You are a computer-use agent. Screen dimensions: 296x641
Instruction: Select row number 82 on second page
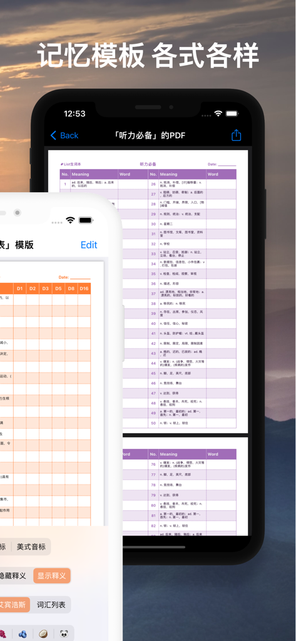(153, 525)
